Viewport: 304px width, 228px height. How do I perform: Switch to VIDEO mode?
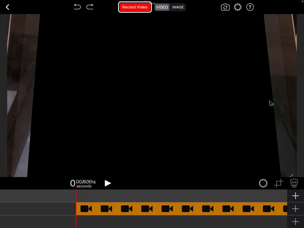[x=162, y=7]
